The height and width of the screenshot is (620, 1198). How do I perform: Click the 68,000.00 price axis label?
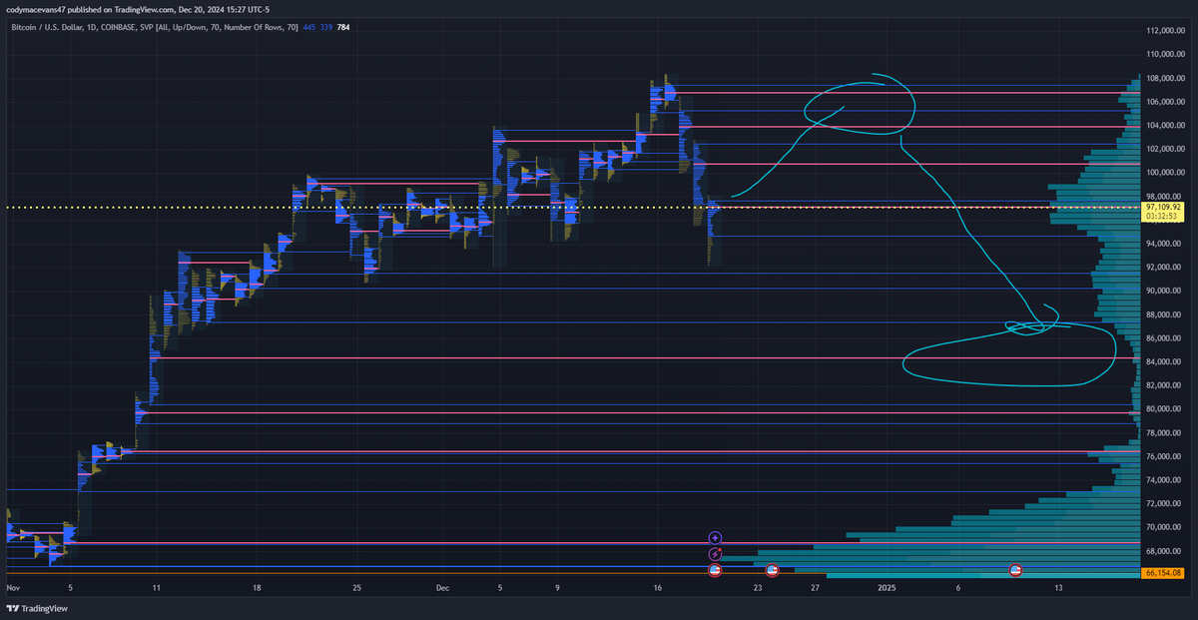click(1164, 551)
